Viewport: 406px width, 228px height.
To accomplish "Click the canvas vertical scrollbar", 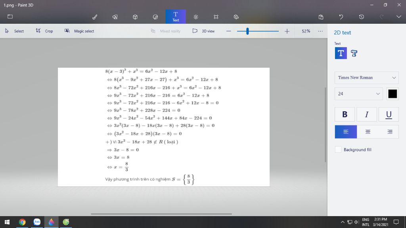I will pyautogui.click(x=326, y=125).
